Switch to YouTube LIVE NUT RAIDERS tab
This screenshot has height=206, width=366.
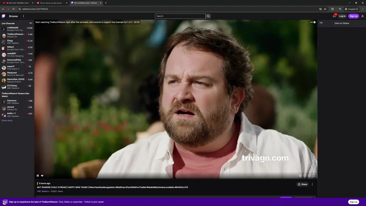click(17, 3)
